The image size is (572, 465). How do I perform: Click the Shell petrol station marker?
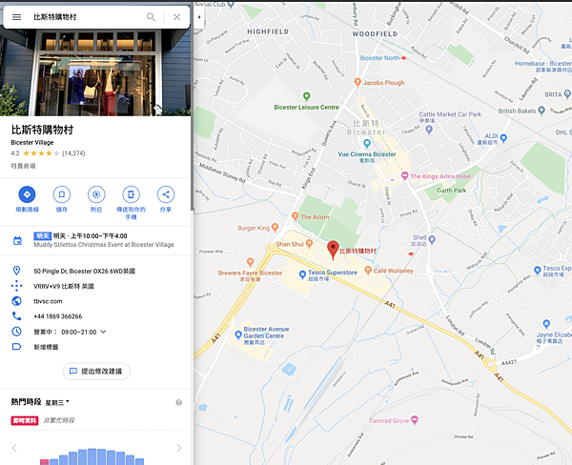click(432, 239)
